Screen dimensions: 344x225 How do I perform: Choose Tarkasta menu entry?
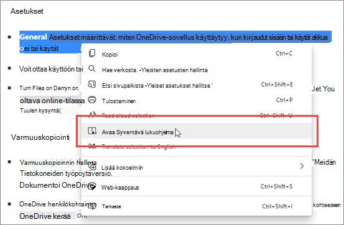197,206
